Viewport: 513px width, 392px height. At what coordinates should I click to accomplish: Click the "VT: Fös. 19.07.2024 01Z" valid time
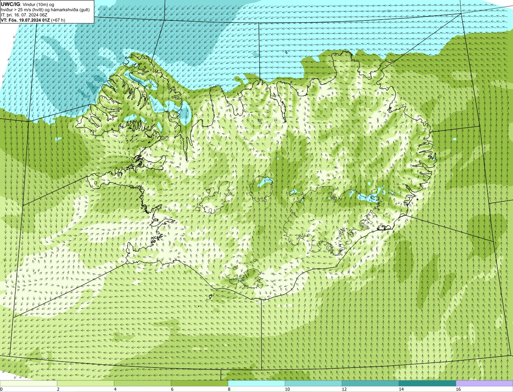[x=25, y=20]
